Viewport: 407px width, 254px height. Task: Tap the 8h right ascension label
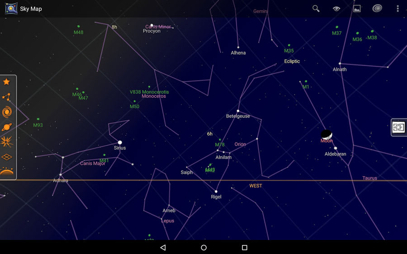[x=114, y=27]
